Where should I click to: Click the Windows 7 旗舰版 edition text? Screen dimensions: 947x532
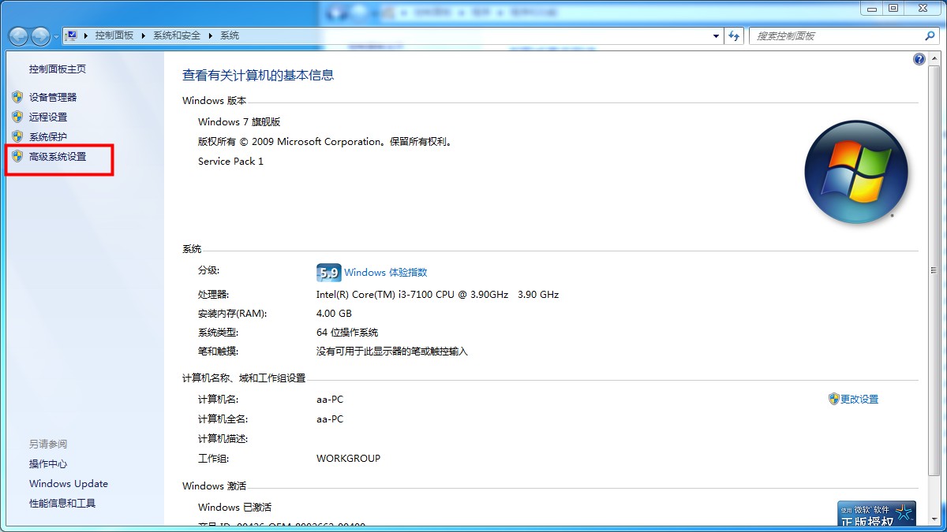[239, 122]
